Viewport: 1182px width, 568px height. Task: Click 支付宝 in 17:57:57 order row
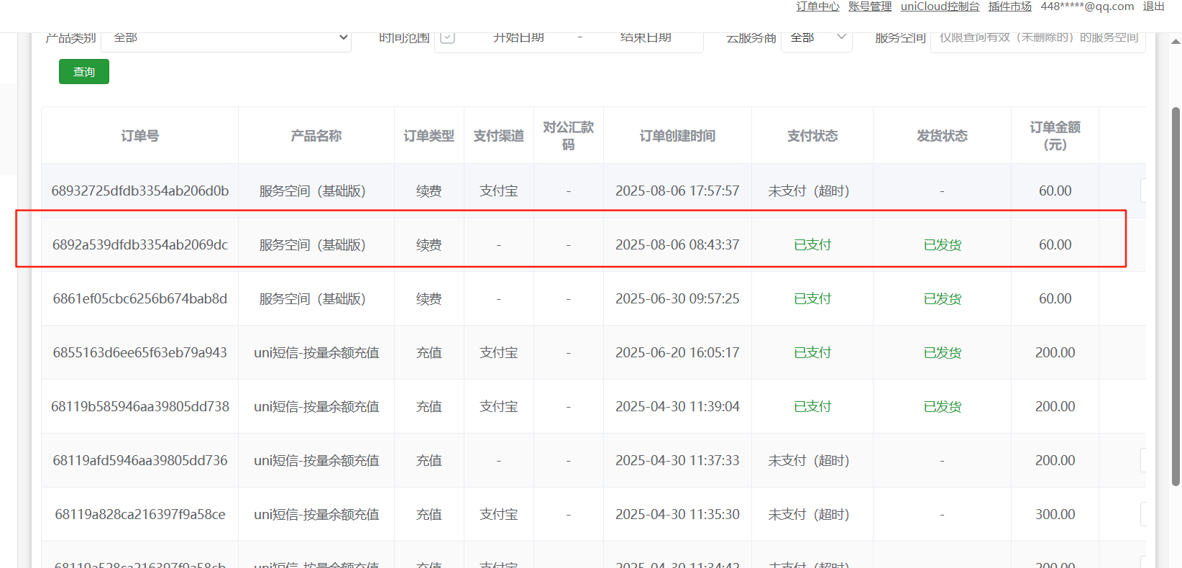click(499, 191)
